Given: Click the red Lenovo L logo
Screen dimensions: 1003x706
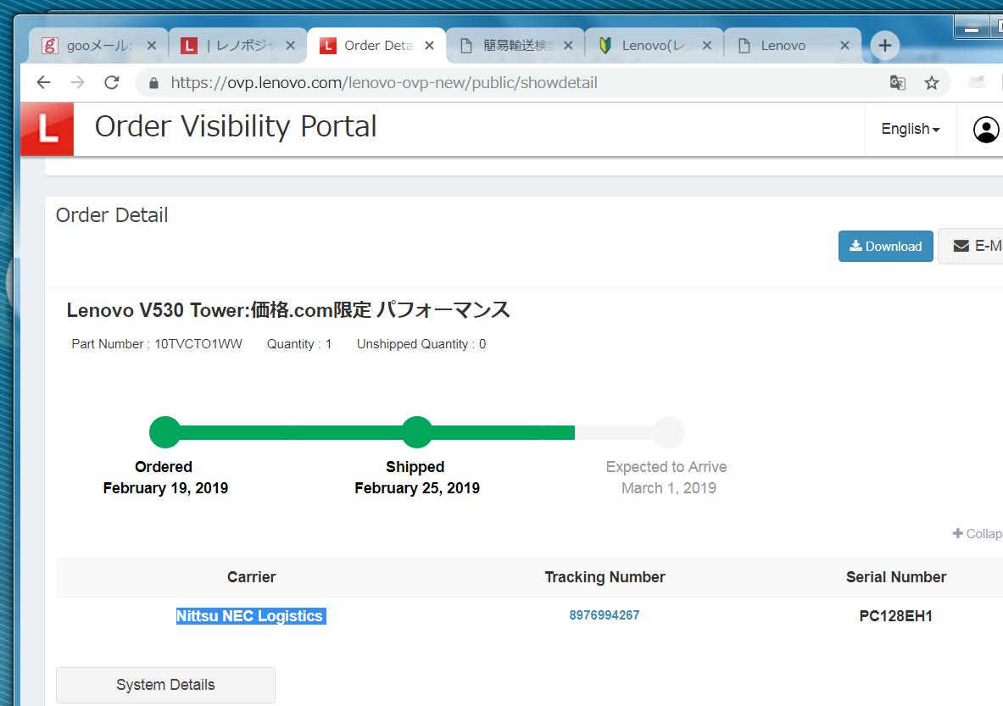Looking at the screenshot, I should pos(47,130).
